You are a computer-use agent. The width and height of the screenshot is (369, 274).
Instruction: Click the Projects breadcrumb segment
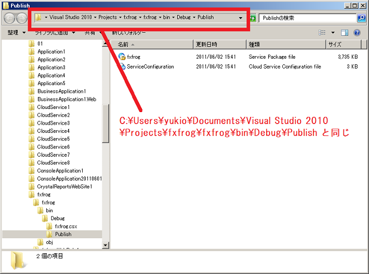coord(108,17)
